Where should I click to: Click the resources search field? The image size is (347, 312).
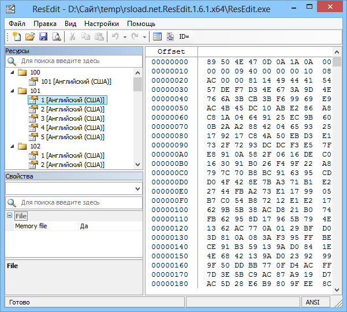pyautogui.click(x=74, y=61)
